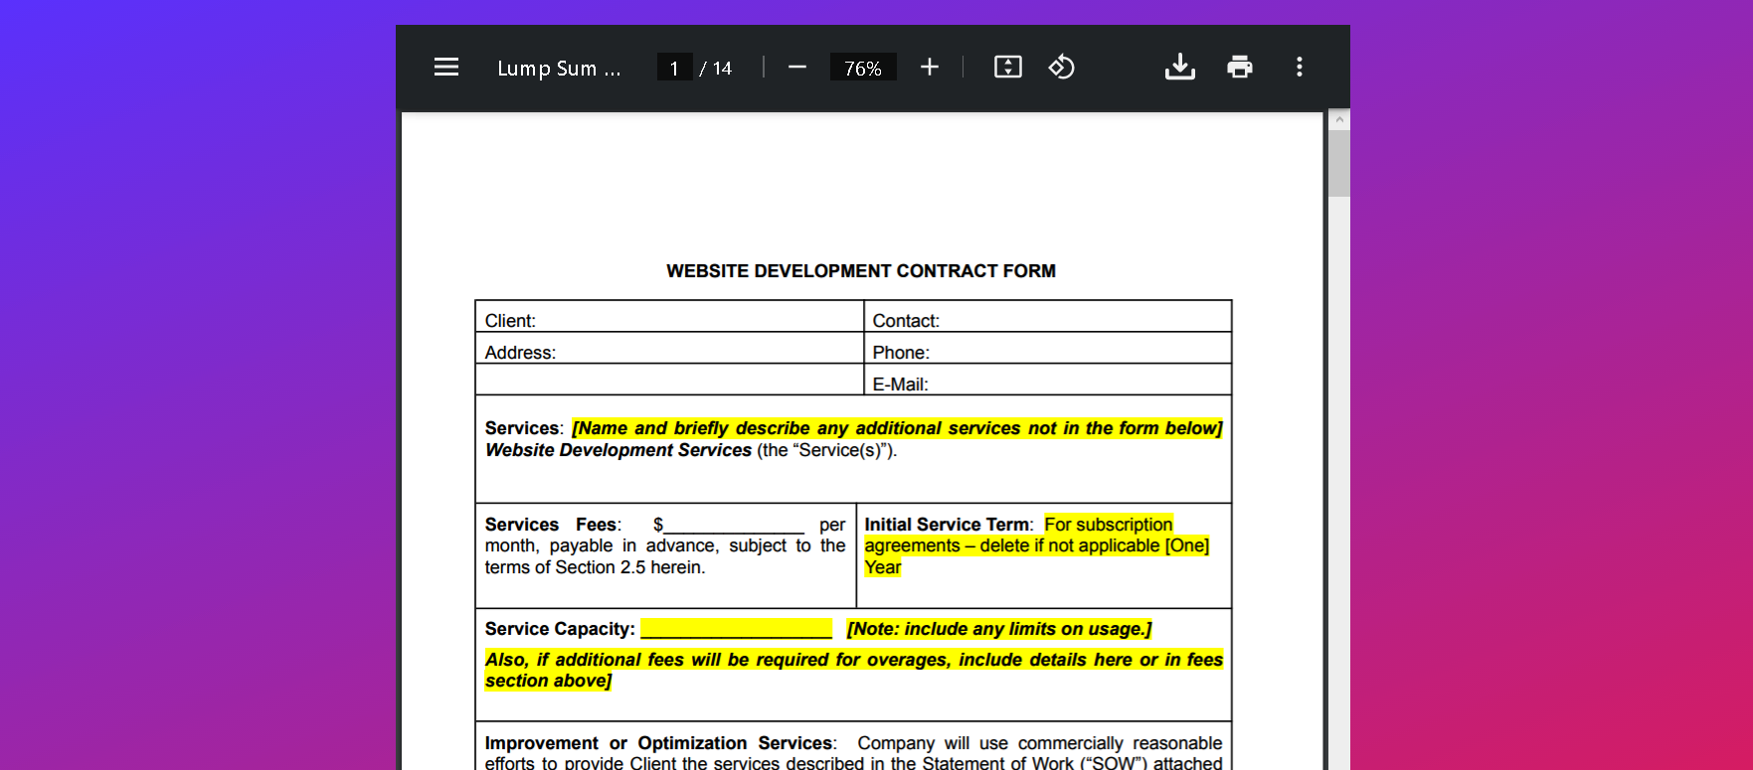Viewport: 1753px width, 770px height.
Task: Click terms of Section 2.5 herein text
Action: (595, 567)
